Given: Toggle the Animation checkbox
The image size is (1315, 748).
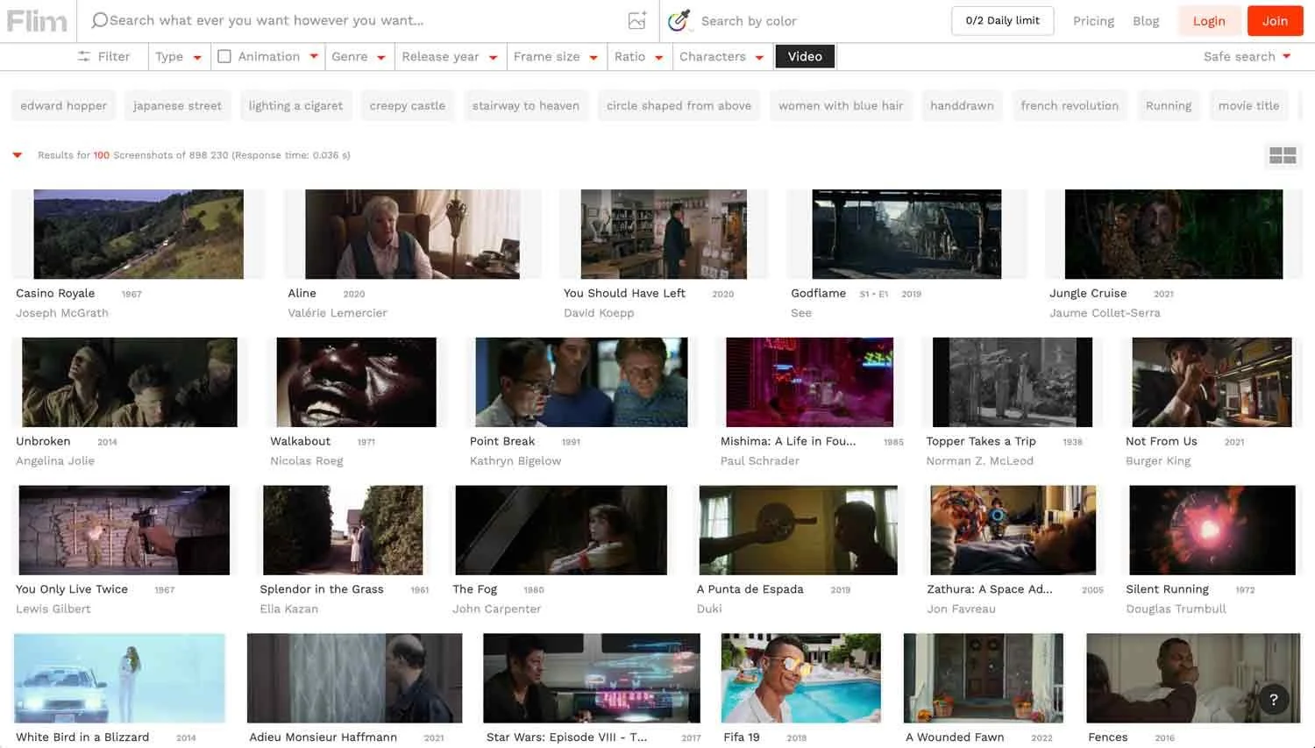Looking at the screenshot, I should (x=224, y=56).
